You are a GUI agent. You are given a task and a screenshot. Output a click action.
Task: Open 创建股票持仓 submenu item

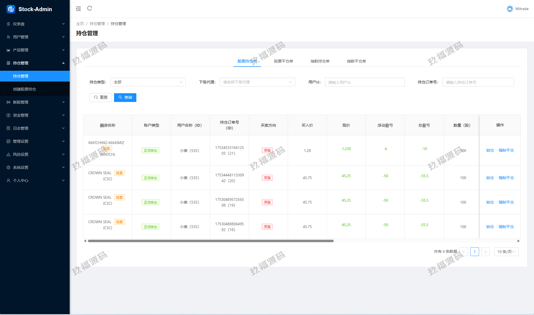[24, 89]
